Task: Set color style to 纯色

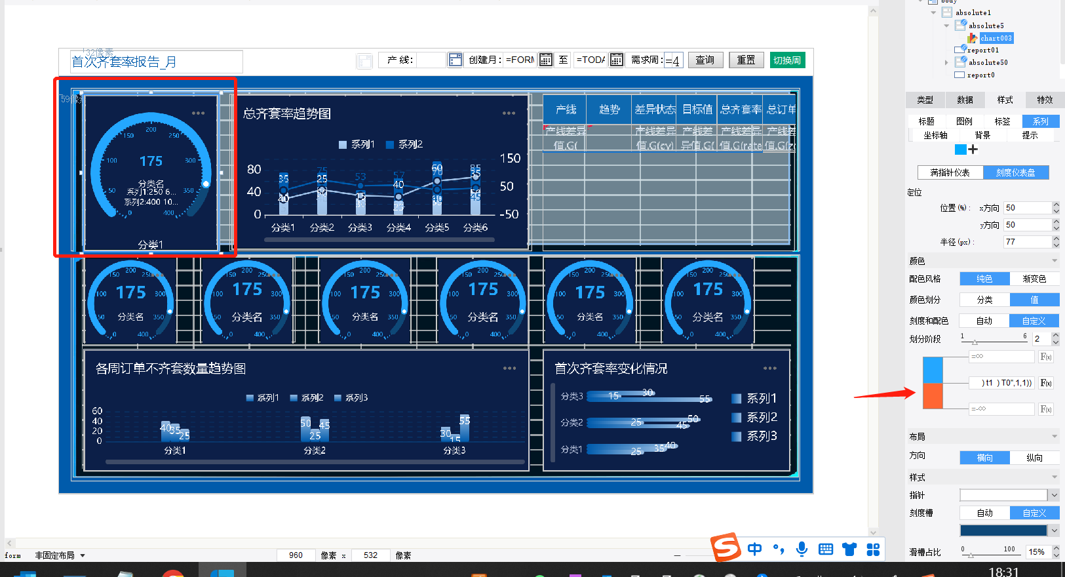Action: pos(984,279)
